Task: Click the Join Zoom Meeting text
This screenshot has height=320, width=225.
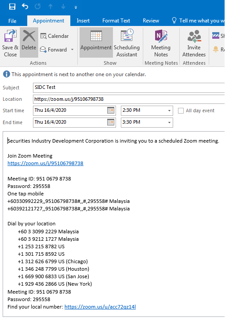Action: [x=30, y=156]
